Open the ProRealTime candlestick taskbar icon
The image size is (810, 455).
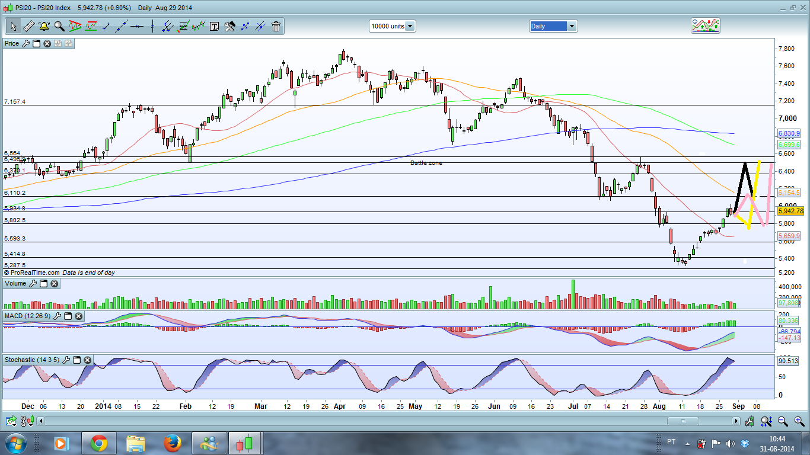(244, 443)
